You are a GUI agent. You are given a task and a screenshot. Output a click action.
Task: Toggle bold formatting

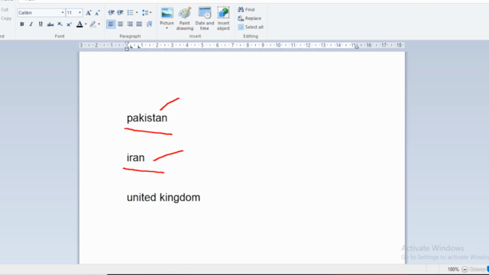coord(22,24)
